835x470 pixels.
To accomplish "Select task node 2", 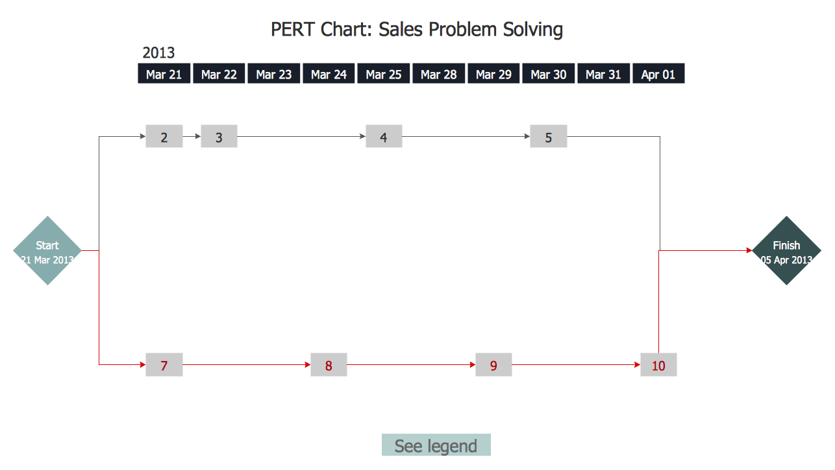I will coord(164,137).
